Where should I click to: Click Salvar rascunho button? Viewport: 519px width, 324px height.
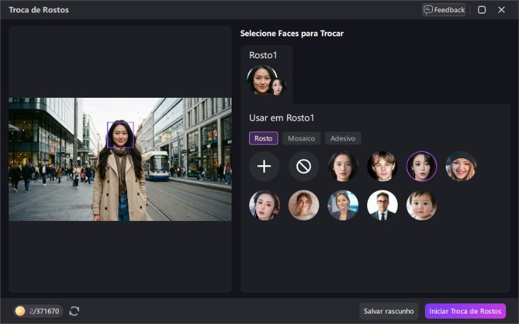pyautogui.click(x=389, y=311)
